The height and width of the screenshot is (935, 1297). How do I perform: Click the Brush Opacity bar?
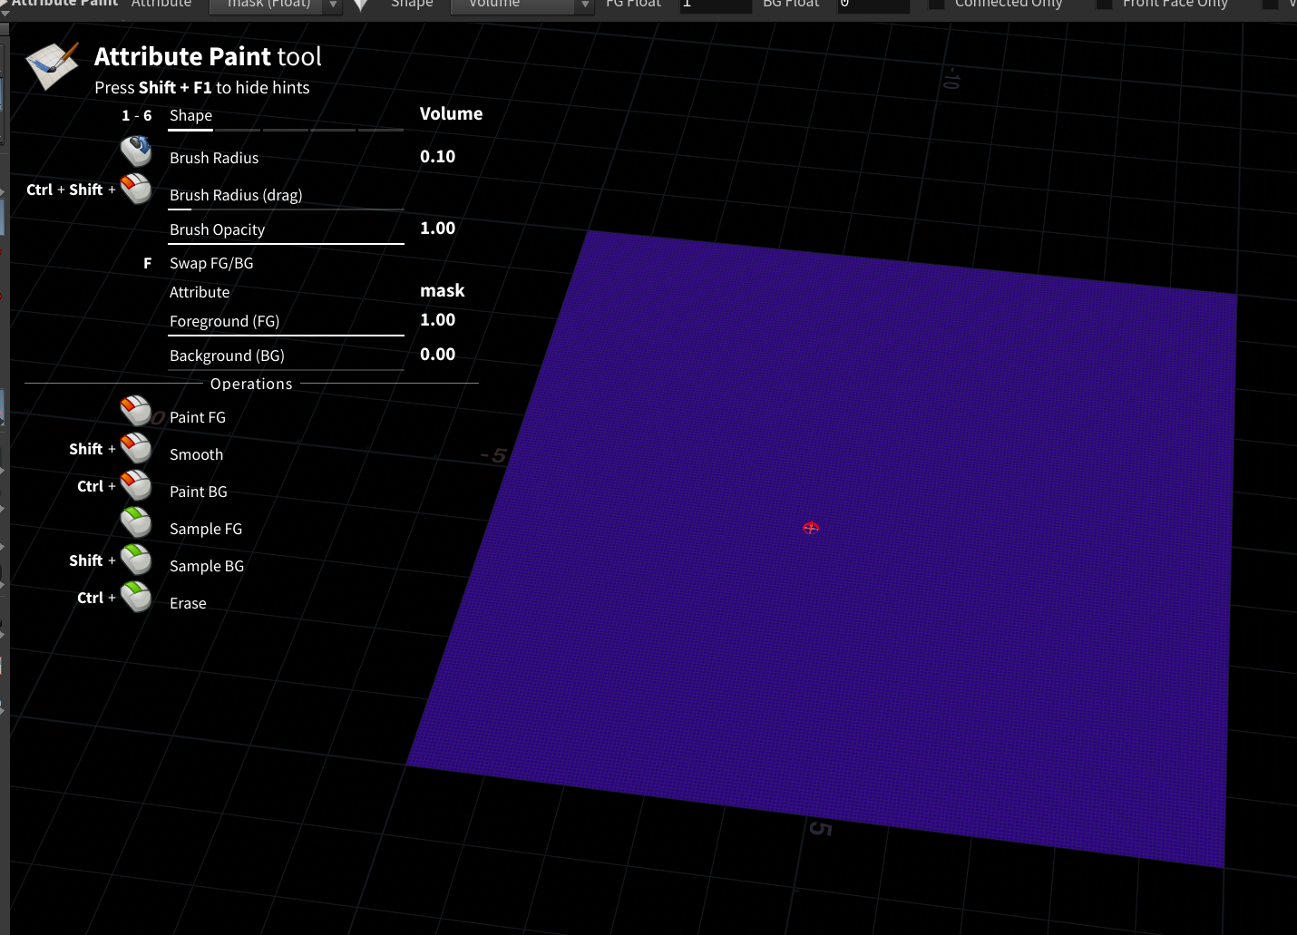click(286, 244)
